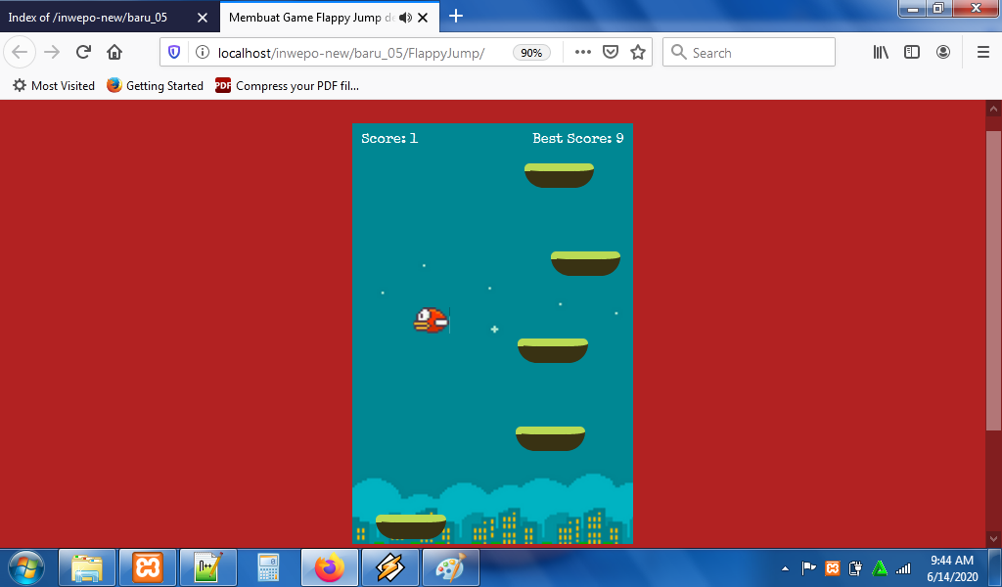Image resolution: width=1002 pixels, height=587 pixels.
Task: Open XAMPP from the Windows taskbar
Action: 148,567
